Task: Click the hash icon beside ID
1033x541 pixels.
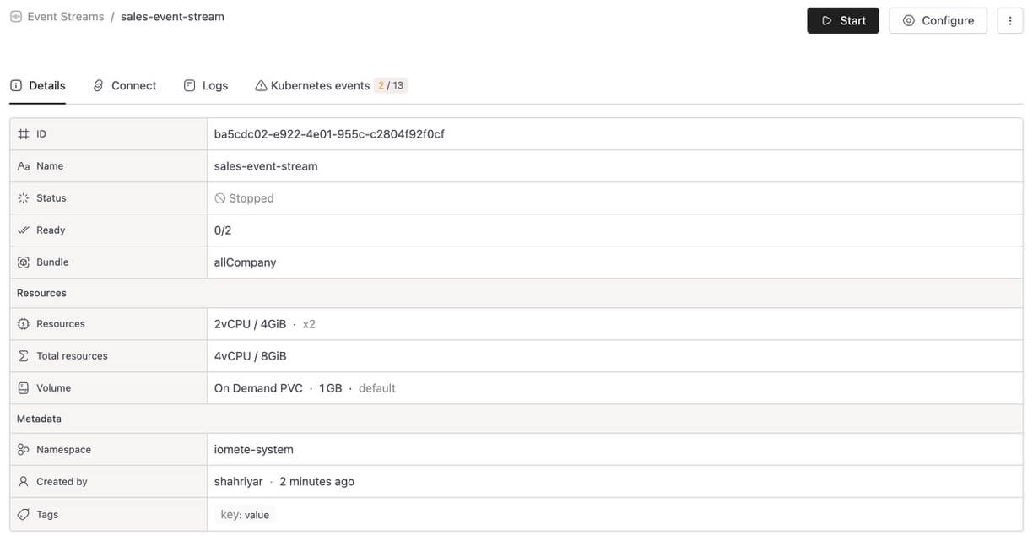Action: click(x=24, y=134)
